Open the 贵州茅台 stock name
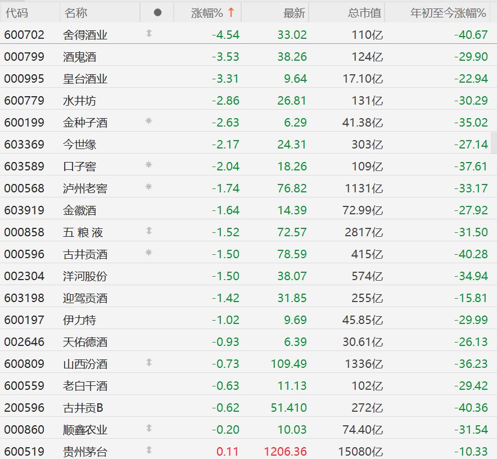Image resolution: width=497 pixels, height=459 pixels. 85,451
